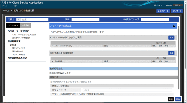Click the 合計:0件 text in AJS3 table
The height and width of the screenshot is (103, 187).
[x=161, y=43]
